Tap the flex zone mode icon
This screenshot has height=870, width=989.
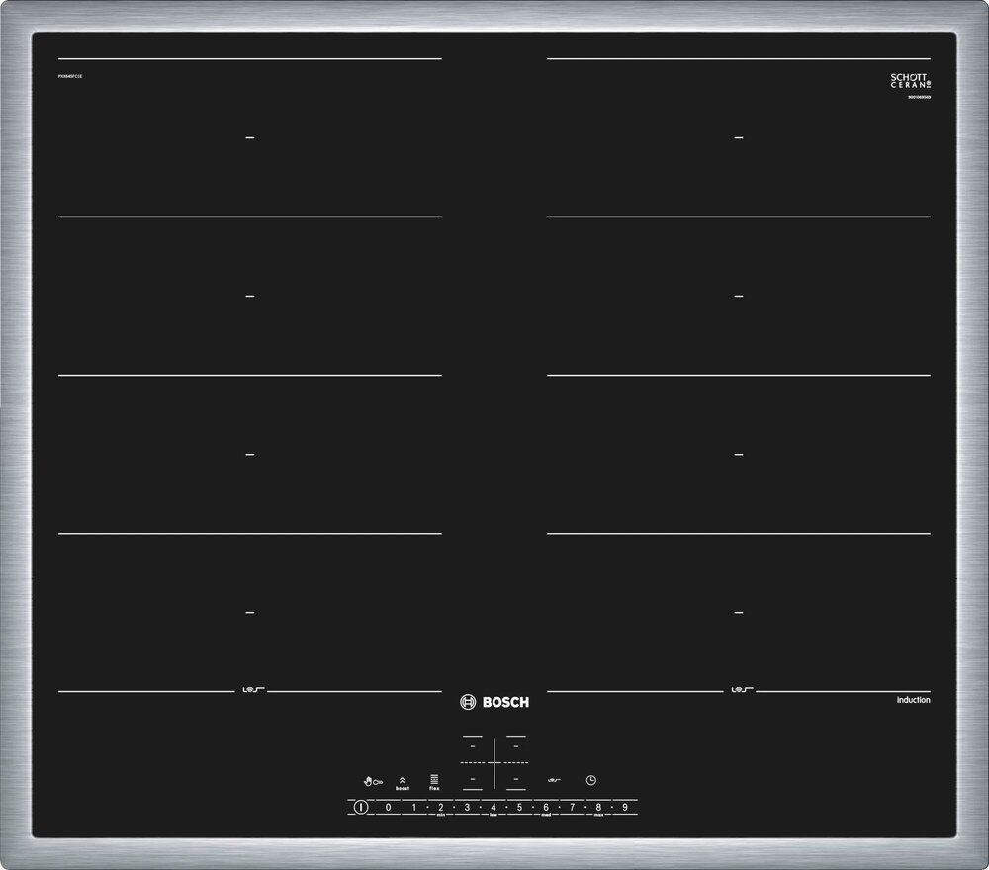click(433, 781)
